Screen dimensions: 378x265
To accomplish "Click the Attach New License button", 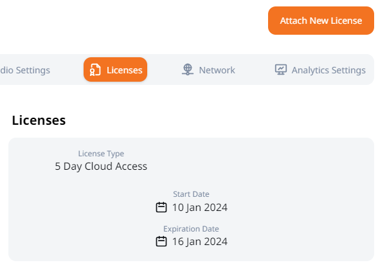I will pos(321,21).
